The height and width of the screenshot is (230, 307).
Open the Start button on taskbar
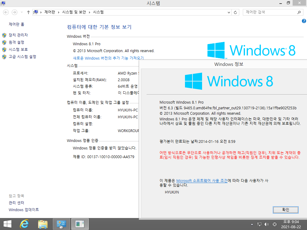7,224
